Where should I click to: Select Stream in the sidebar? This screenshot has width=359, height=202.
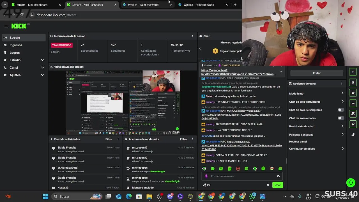click(24, 38)
